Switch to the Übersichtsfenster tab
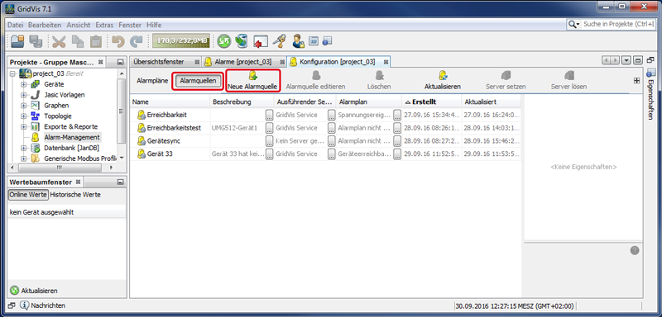Image resolution: width=662 pixels, height=317 pixels. (159, 62)
